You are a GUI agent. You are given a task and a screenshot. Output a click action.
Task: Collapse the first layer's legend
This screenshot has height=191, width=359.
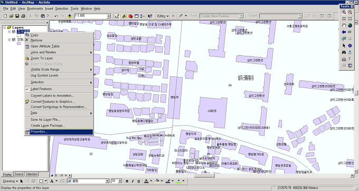pyautogui.click(x=9, y=32)
